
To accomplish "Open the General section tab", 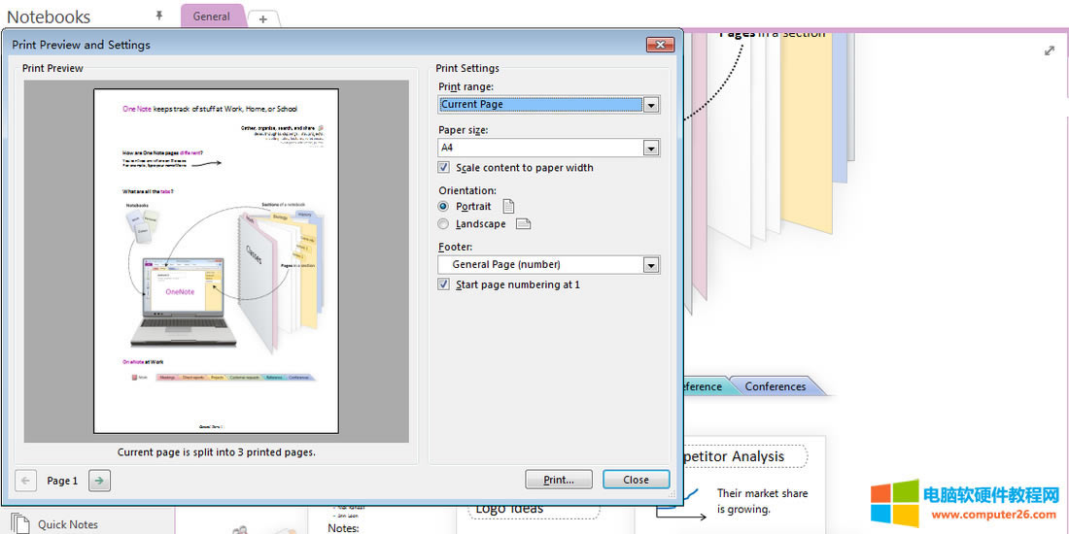I will (211, 17).
